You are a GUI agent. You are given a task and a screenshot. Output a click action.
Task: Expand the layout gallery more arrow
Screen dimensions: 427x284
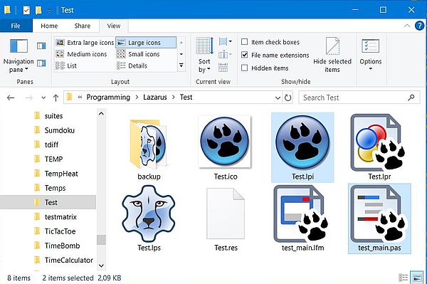tap(181, 65)
